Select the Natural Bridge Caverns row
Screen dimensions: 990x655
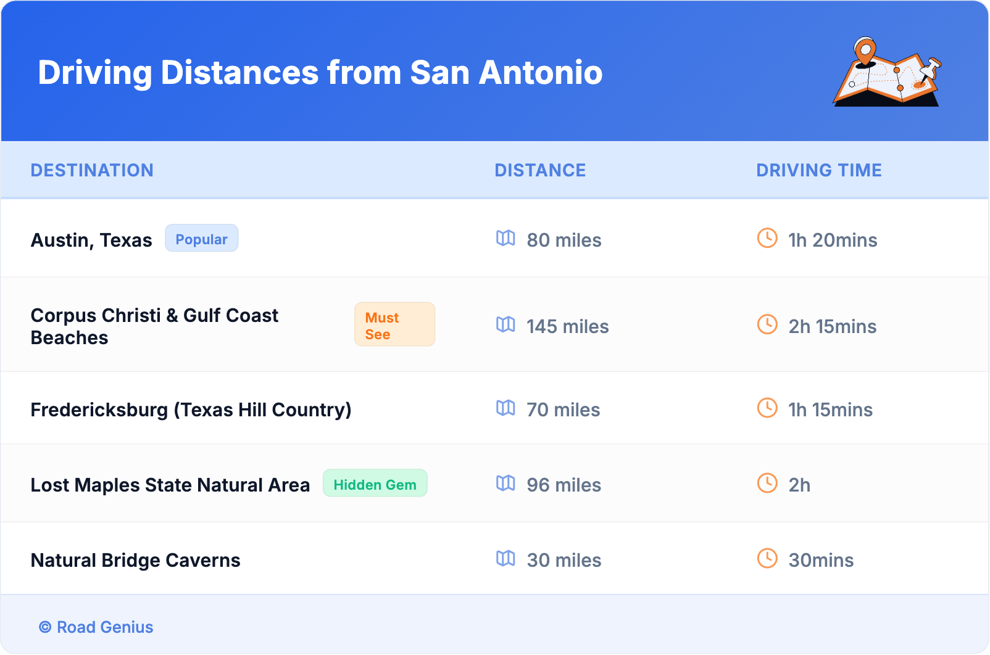[136, 560]
